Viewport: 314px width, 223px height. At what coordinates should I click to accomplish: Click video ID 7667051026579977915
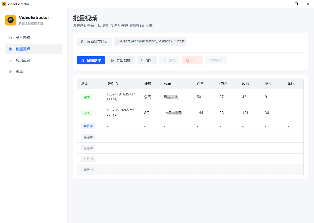(121, 113)
